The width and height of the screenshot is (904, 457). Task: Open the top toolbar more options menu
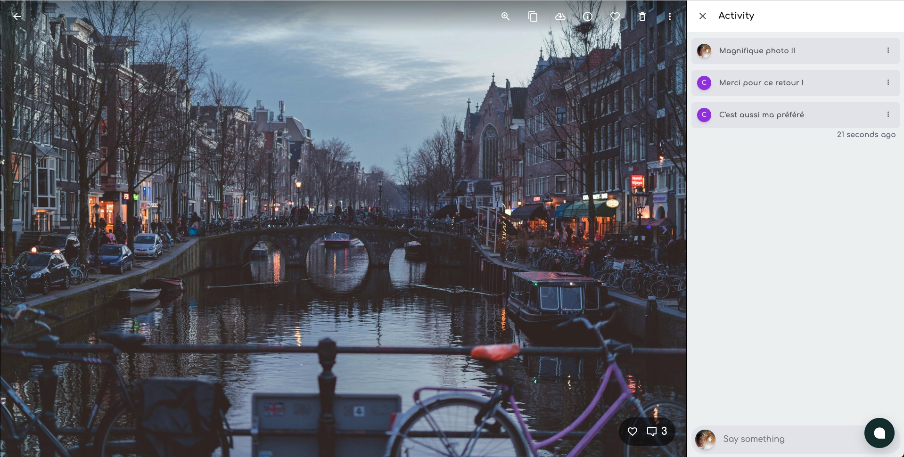670,16
